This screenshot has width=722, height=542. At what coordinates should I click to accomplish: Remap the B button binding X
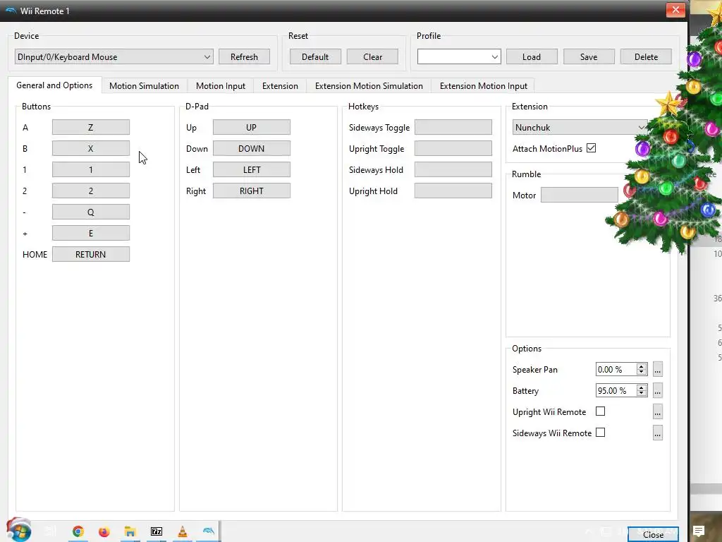pyautogui.click(x=91, y=148)
